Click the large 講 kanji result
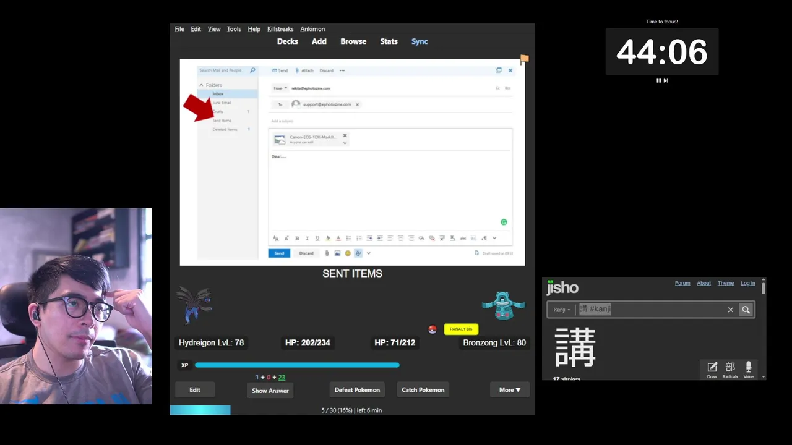This screenshot has width=792, height=445. (x=575, y=347)
